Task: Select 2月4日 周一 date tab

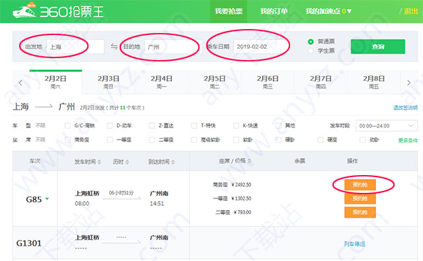Action: [161, 82]
